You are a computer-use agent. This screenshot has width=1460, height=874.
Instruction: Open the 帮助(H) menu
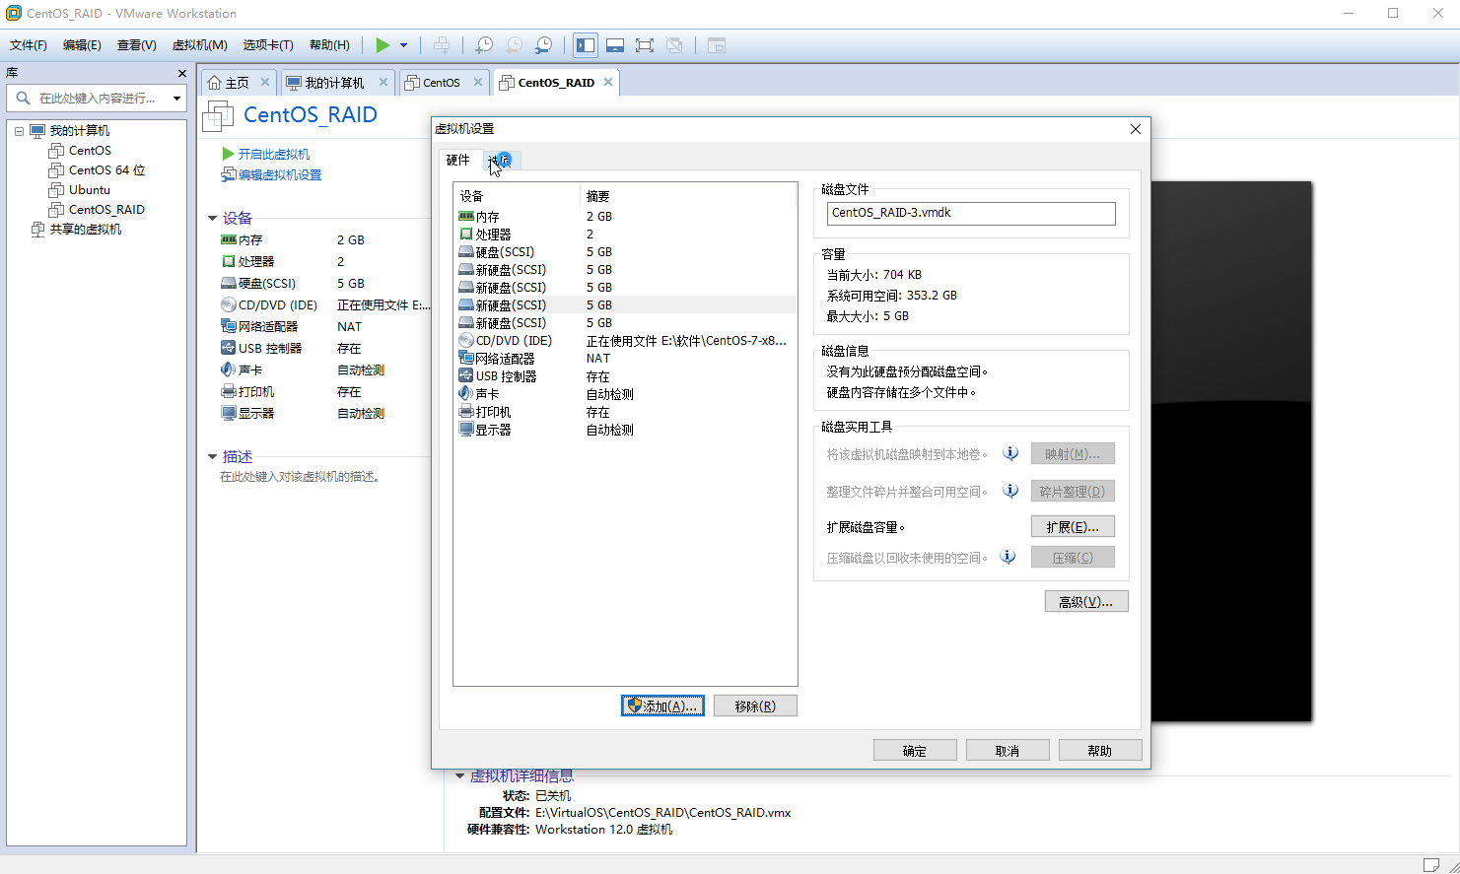pyautogui.click(x=329, y=45)
